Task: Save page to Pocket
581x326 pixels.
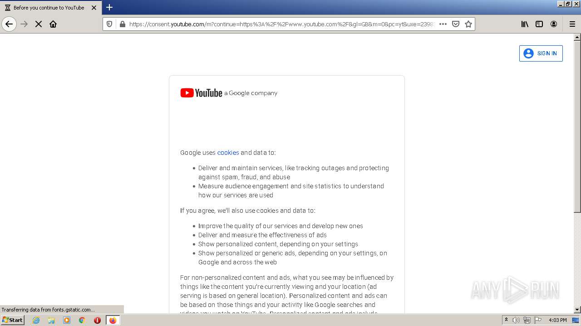Action: [456, 24]
